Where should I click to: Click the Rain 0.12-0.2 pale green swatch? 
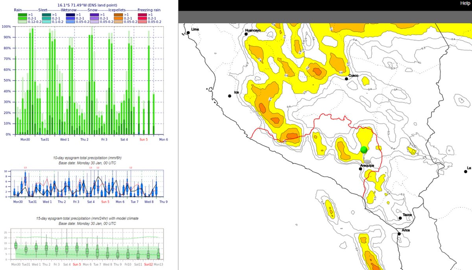pos(22,22)
